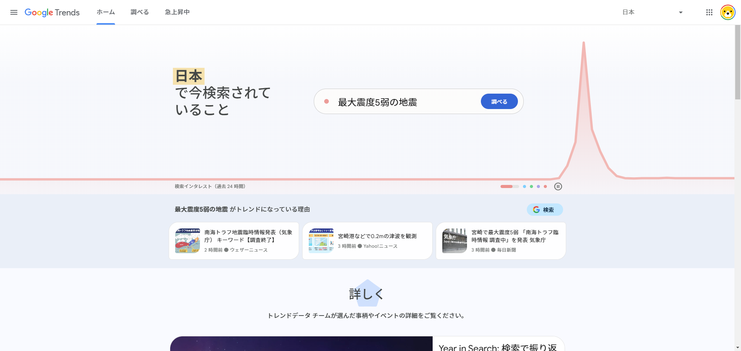Open the 急上昇中 tab
Viewport: 741px width, 351px height.
click(x=177, y=12)
